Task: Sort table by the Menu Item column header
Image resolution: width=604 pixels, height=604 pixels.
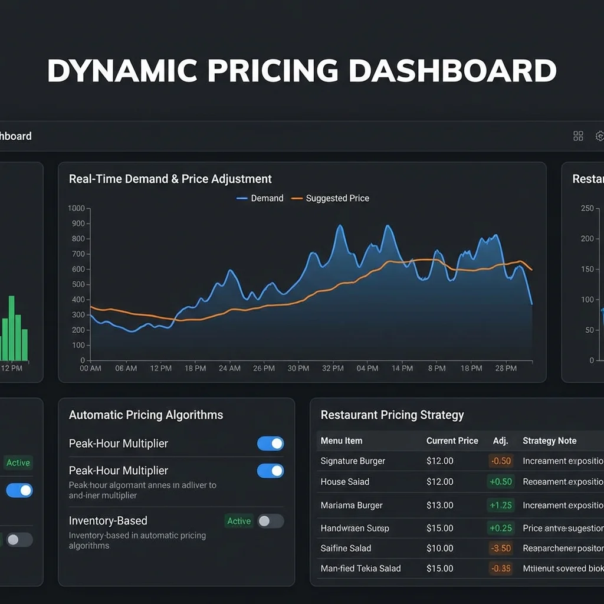Action: click(x=341, y=441)
